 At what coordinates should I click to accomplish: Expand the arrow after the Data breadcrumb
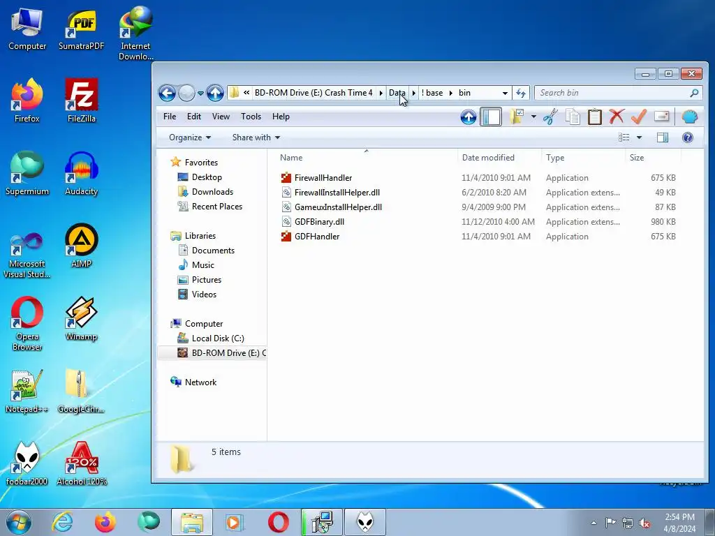[413, 93]
